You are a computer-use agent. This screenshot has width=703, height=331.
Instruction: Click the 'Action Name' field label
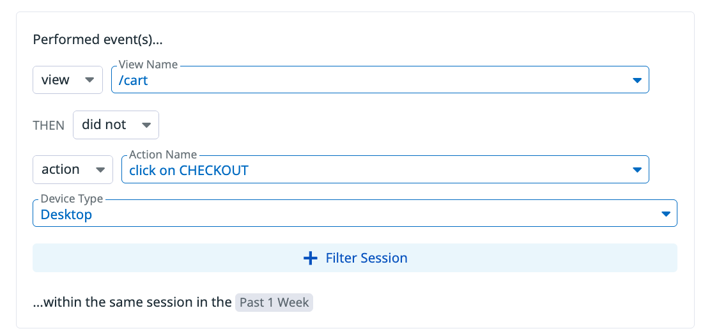coord(163,155)
